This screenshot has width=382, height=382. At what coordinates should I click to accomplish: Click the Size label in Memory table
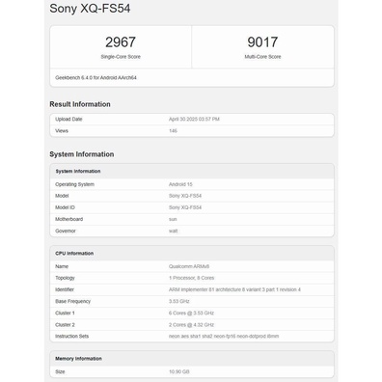click(x=60, y=371)
